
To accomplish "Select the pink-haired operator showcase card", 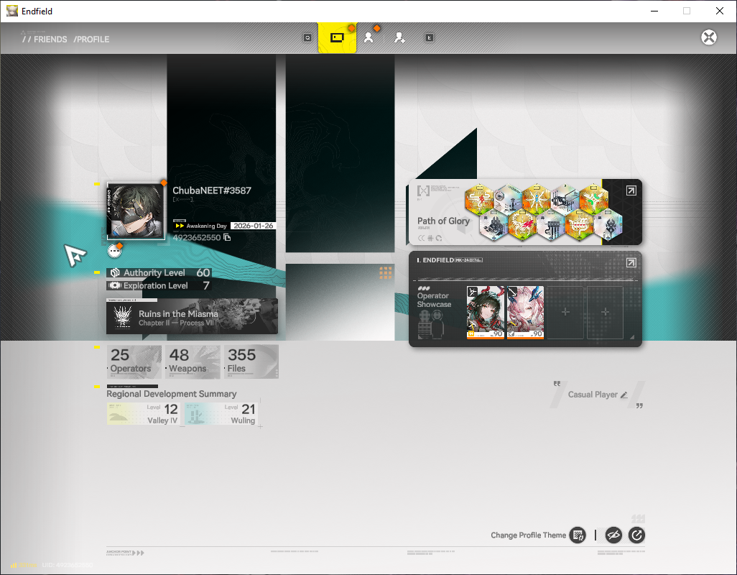I will tap(525, 312).
